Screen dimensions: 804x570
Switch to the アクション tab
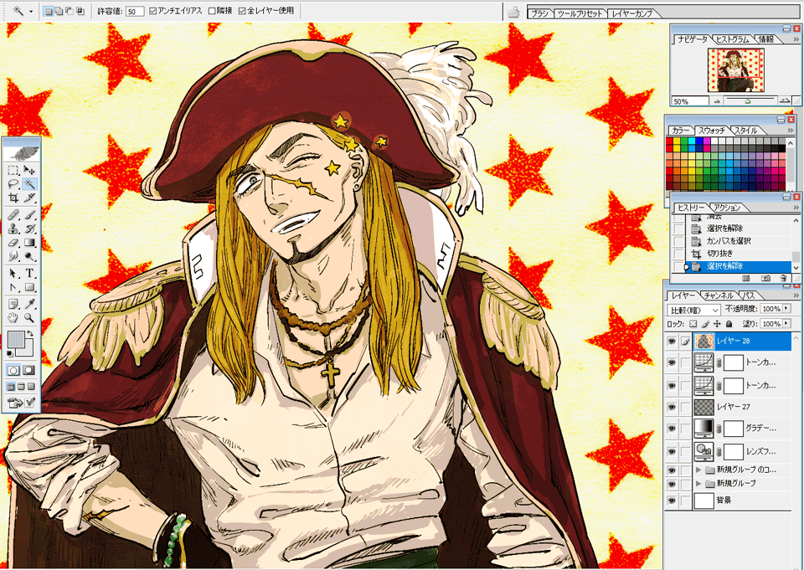tap(728, 208)
